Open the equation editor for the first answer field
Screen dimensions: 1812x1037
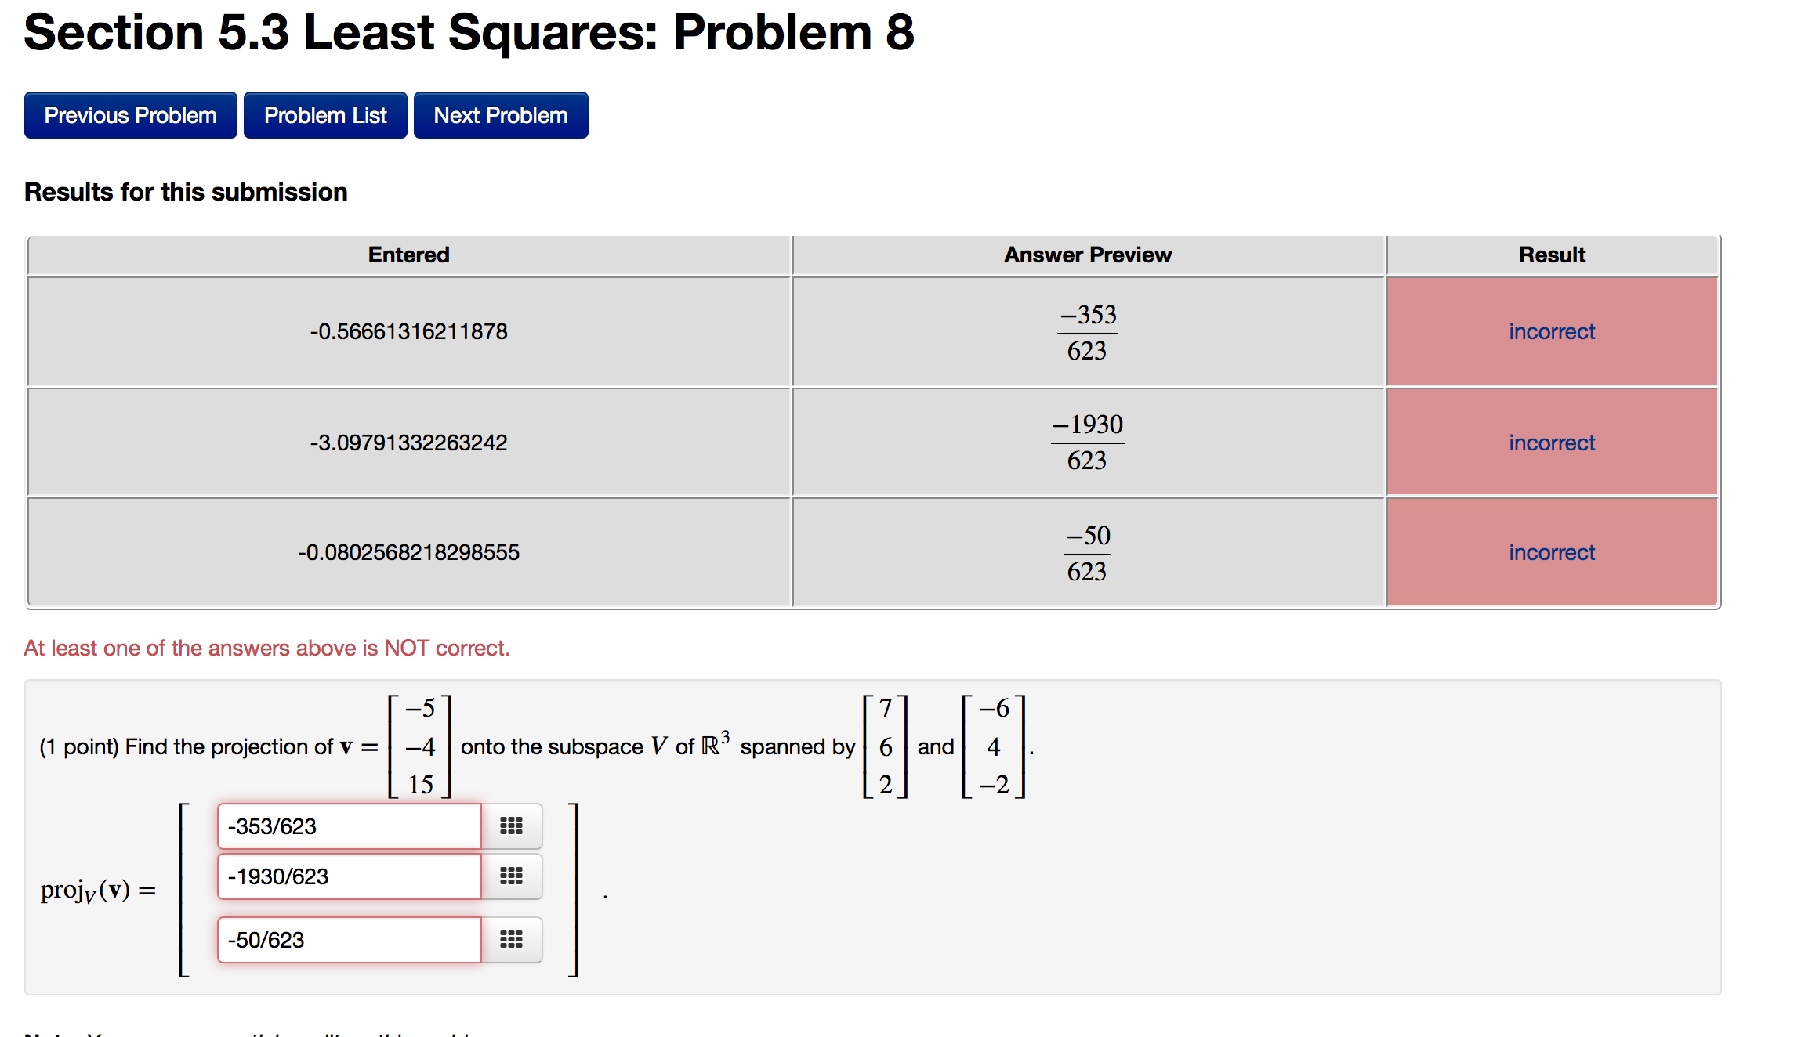[x=510, y=826]
